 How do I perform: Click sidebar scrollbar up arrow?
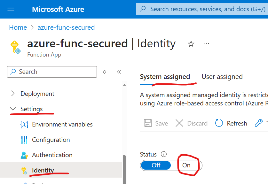point(124,85)
